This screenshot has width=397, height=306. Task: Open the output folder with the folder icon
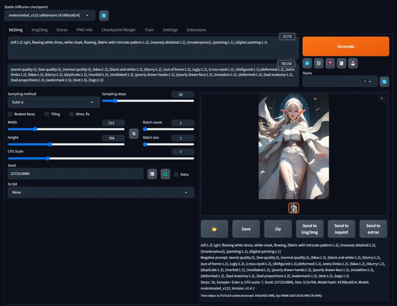[x=214, y=229]
